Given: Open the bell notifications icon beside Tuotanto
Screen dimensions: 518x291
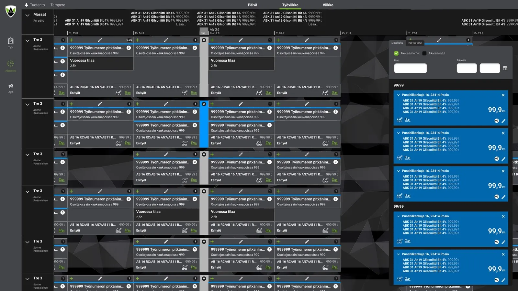Looking at the screenshot, I should [x=27, y=5].
